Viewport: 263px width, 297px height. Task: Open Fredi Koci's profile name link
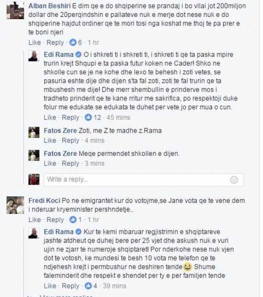coord(45,200)
